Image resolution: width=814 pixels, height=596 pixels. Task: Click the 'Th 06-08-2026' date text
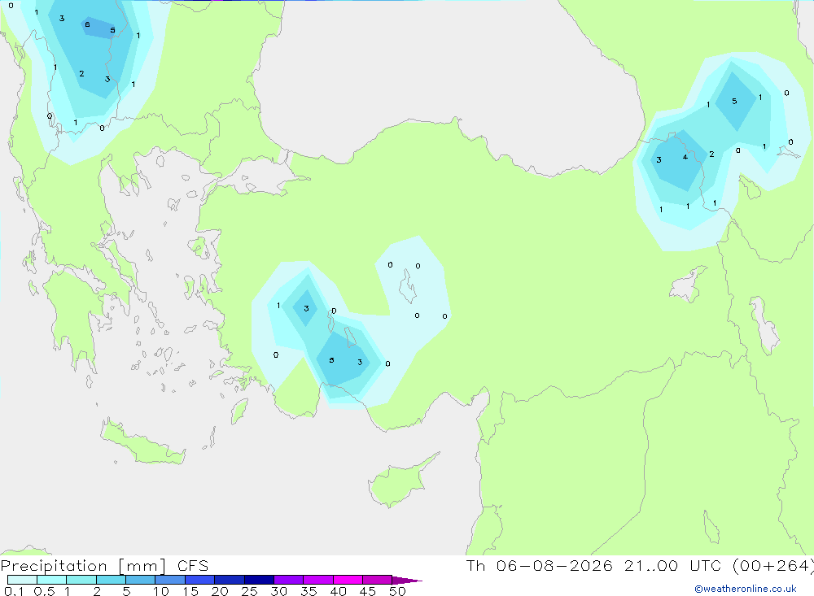[x=540, y=566]
